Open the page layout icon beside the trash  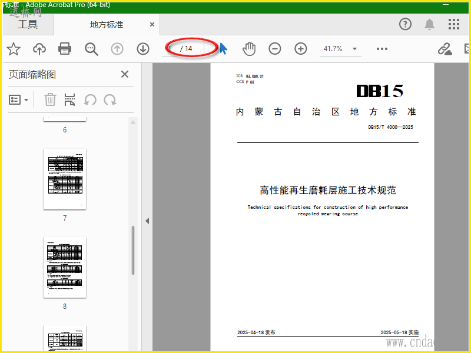[x=69, y=99]
